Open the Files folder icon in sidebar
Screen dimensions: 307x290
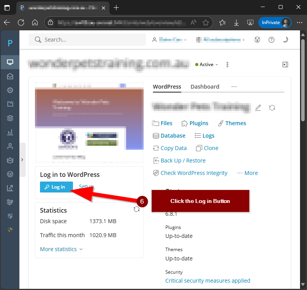click(10, 104)
